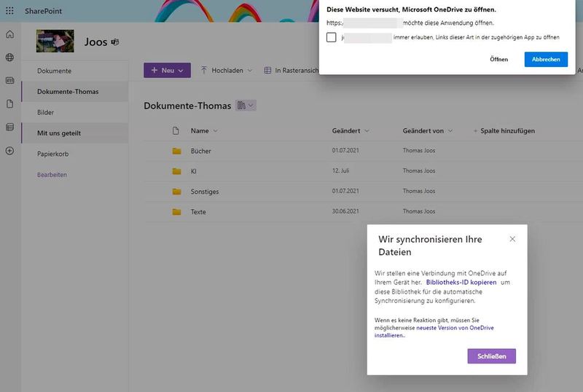The height and width of the screenshot is (392, 583).
Task: Open the SharePoint app launcher grid
Action: coord(9,11)
